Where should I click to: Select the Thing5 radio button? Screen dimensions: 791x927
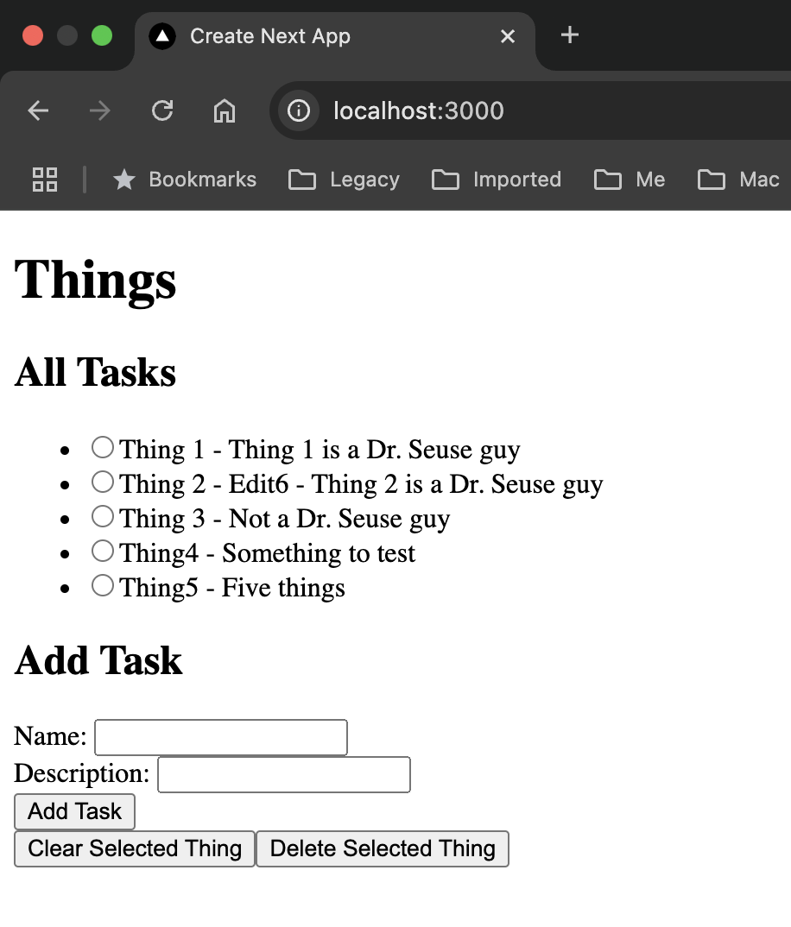point(103,585)
